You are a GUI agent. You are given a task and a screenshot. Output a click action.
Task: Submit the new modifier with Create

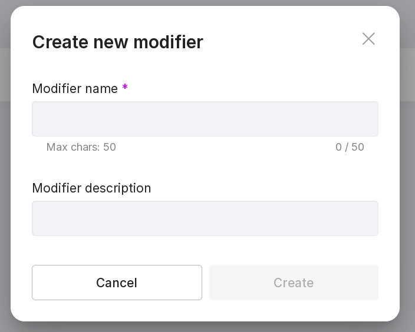coord(294,283)
